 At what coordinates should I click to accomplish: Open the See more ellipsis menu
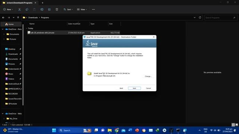(x=93, y=9)
